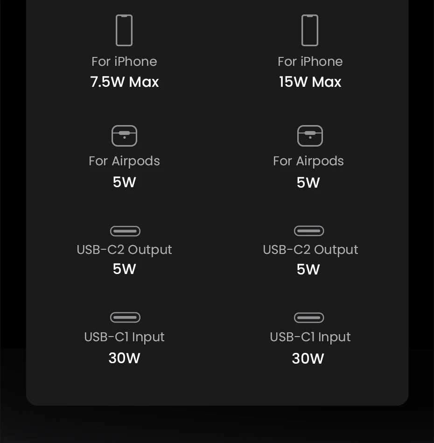Click the iPhone icon above 7.5W Max

point(124,30)
